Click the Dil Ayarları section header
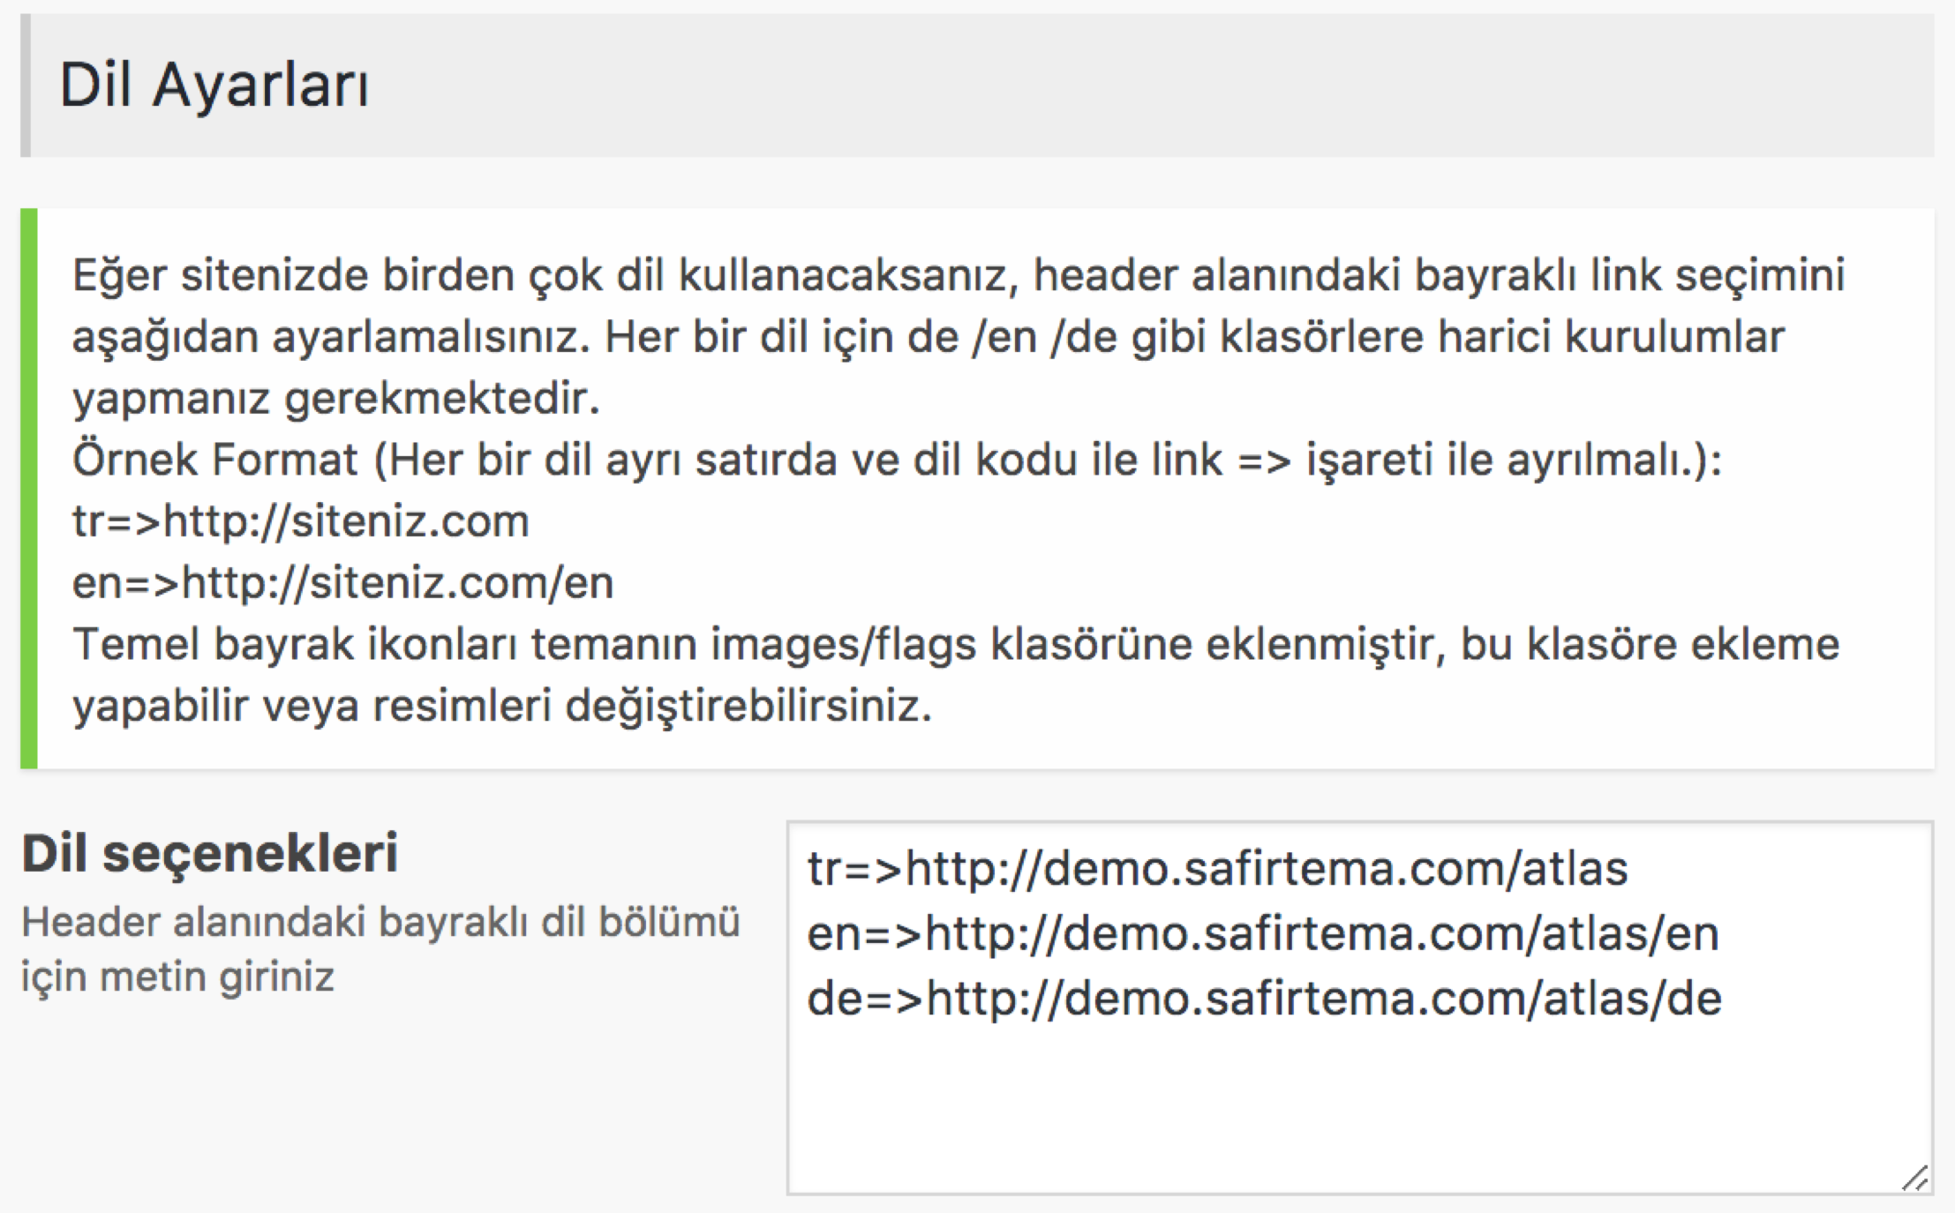 pos(977,86)
